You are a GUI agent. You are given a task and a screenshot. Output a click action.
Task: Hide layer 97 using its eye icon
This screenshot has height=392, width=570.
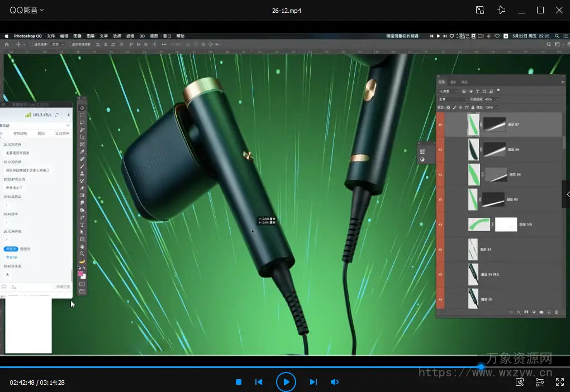tap(440, 125)
